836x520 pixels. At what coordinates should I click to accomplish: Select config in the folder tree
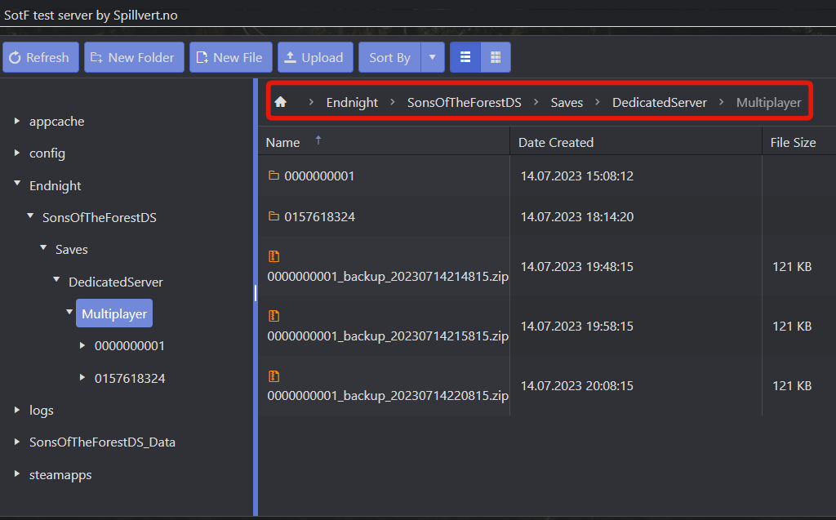point(47,153)
